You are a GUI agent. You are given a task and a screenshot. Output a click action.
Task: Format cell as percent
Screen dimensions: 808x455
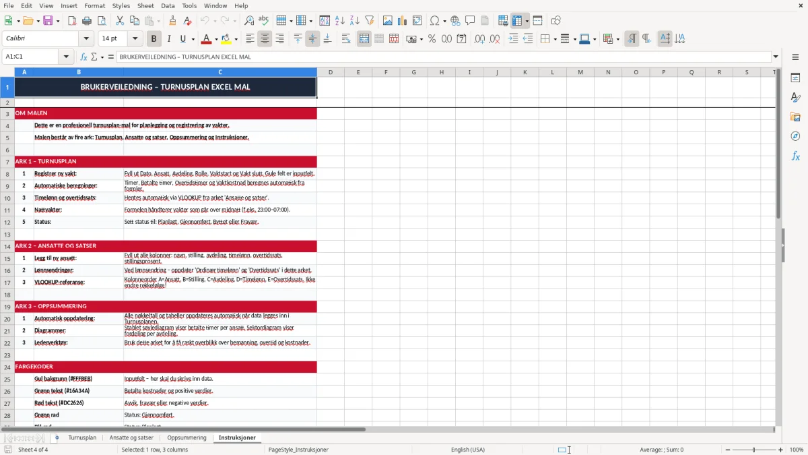(432, 39)
